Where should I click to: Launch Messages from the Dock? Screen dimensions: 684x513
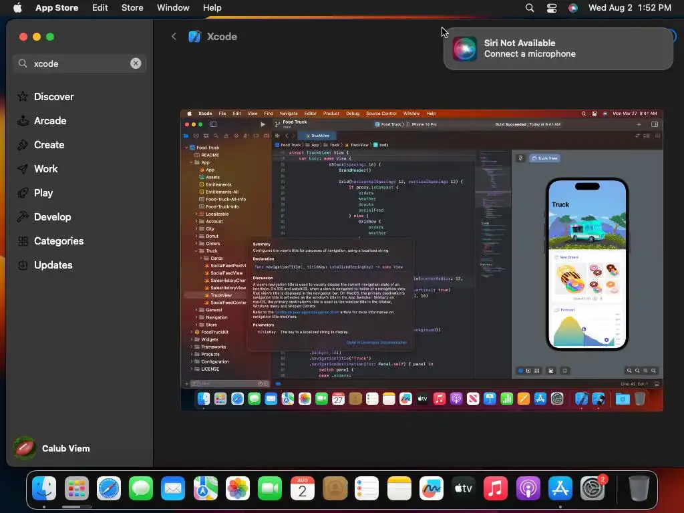click(x=141, y=488)
